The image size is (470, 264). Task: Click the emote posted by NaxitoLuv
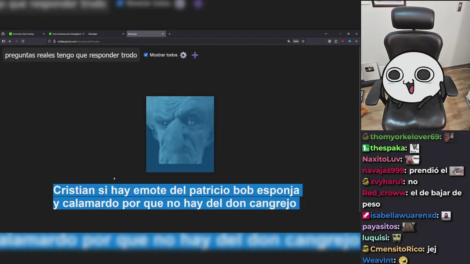412,159
